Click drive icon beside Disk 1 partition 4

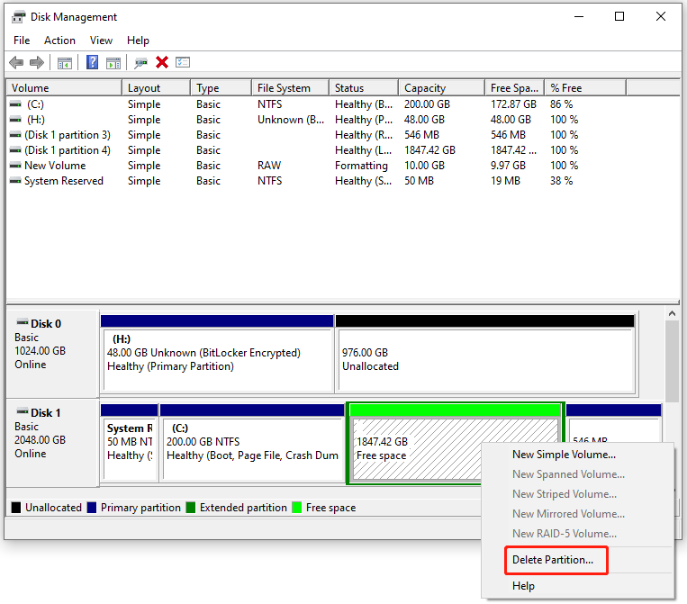click(15, 150)
